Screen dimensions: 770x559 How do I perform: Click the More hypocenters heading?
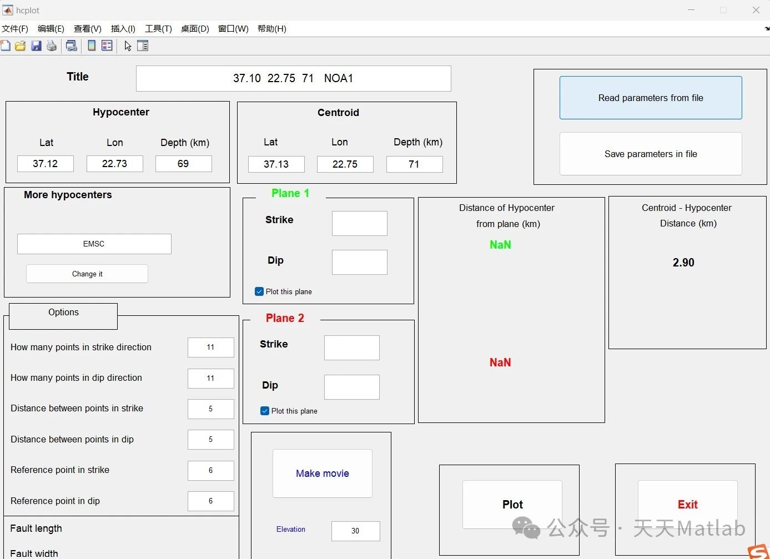pyautogui.click(x=68, y=195)
